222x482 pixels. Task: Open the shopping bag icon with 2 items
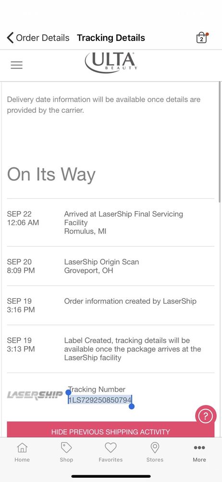pyautogui.click(x=202, y=38)
